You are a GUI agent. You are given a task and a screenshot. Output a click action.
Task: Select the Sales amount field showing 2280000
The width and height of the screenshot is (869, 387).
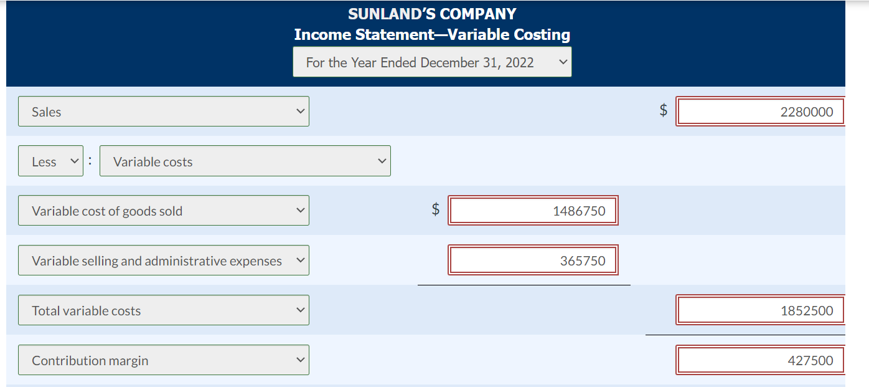pos(759,112)
